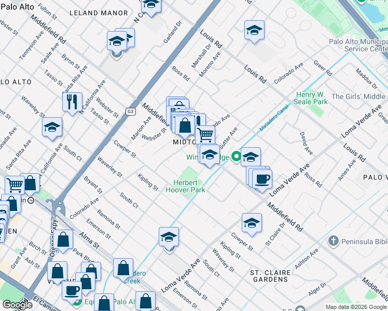Open the shopping bag marker at bottom center edge

pyautogui.click(x=145, y=301)
